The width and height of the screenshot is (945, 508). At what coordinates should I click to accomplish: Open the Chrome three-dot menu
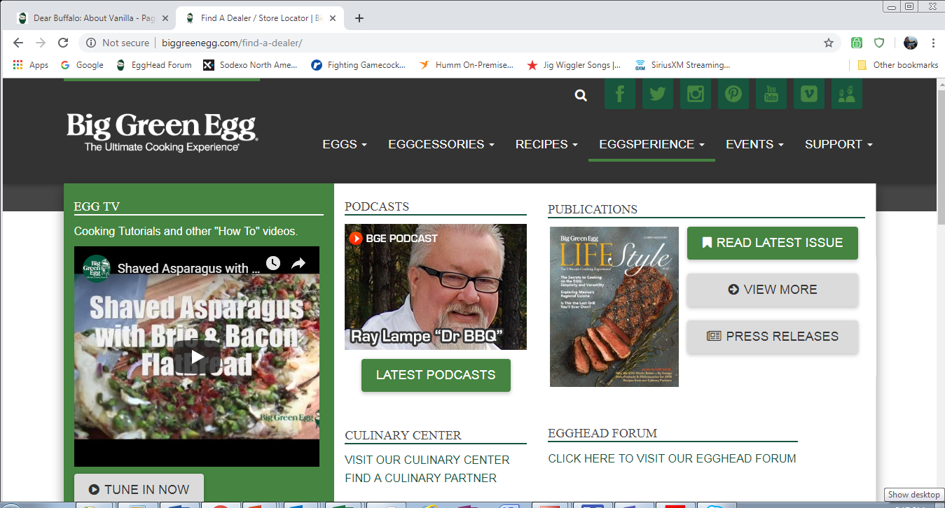tap(934, 43)
